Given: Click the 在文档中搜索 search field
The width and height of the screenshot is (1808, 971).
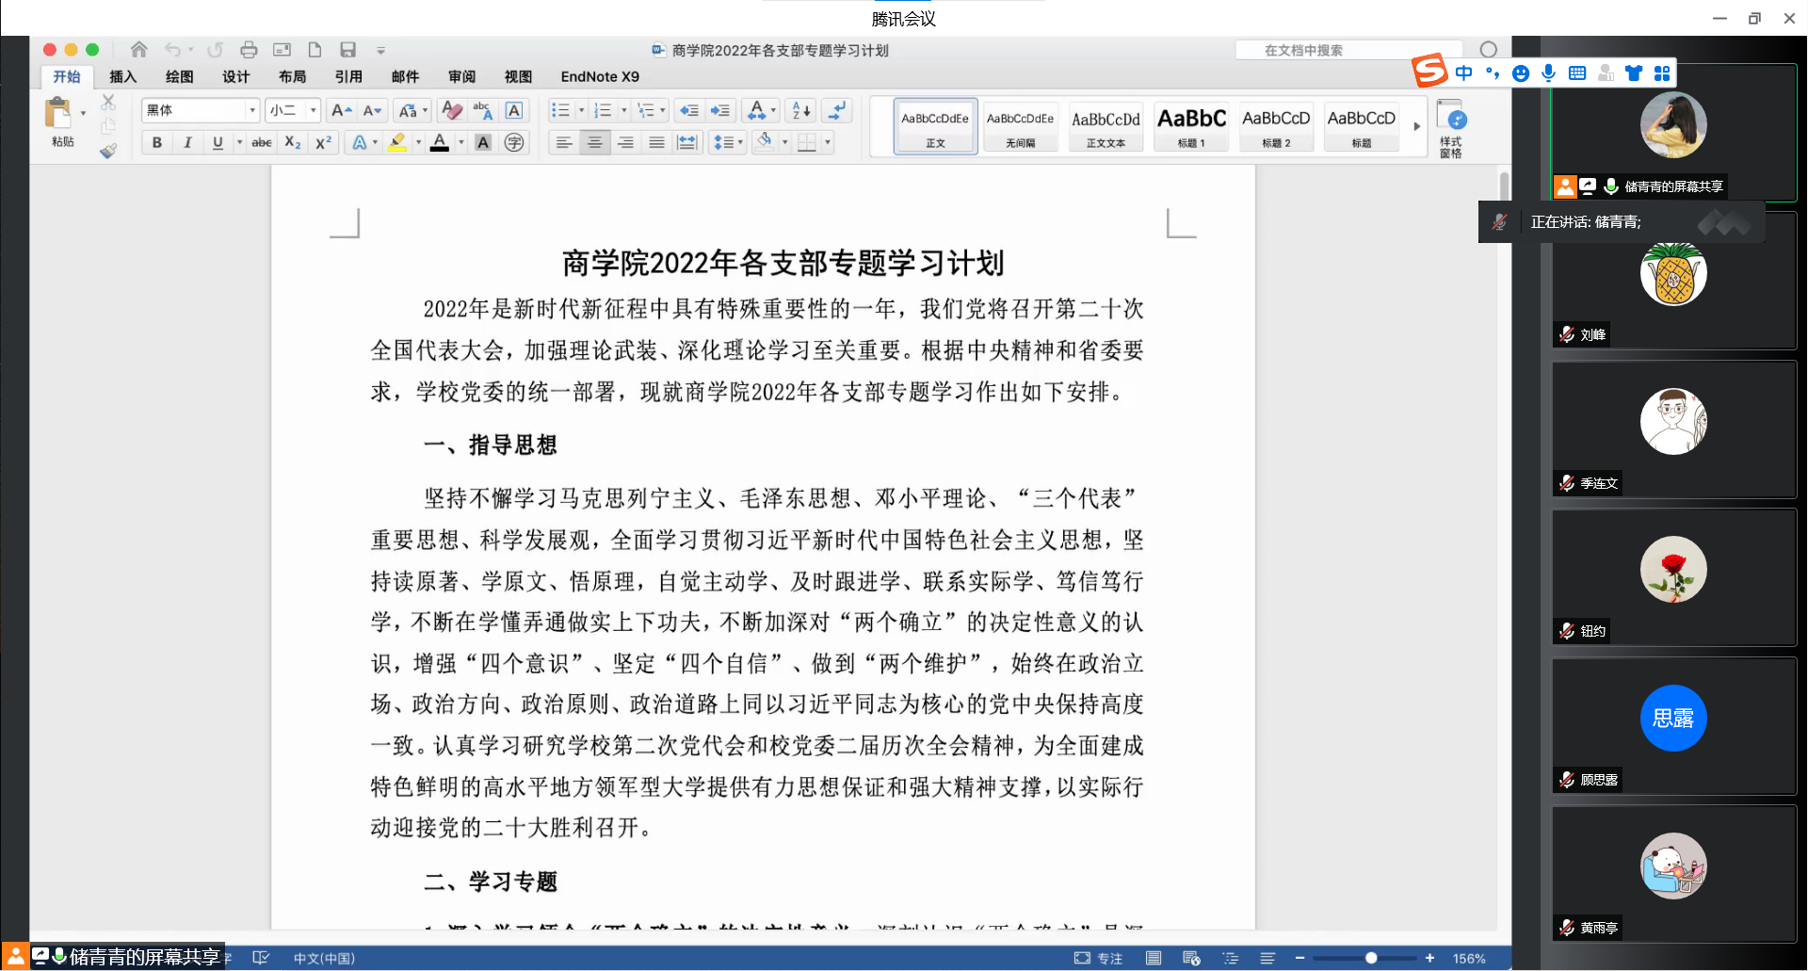Looking at the screenshot, I should 1349,50.
